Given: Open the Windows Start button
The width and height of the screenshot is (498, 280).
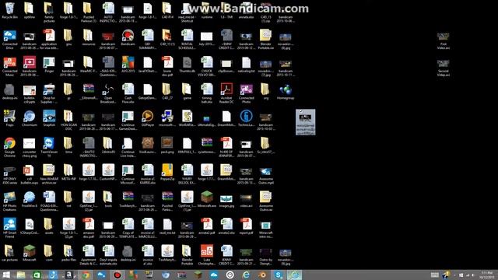Looking at the screenshot, I should tap(6, 275).
